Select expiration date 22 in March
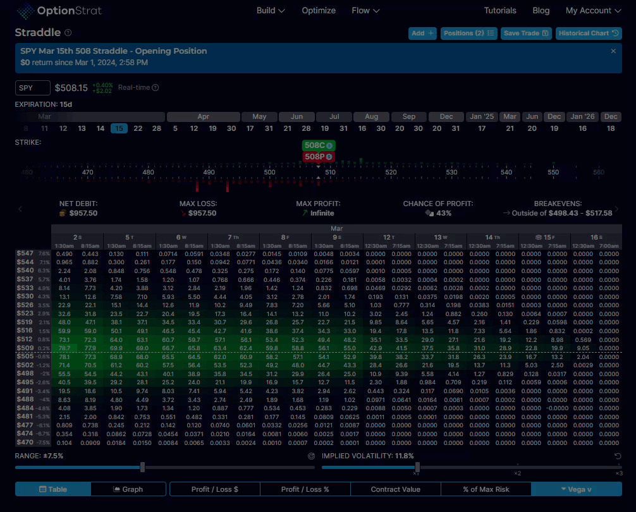The image size is (636, 512). [x=138, y=128]
